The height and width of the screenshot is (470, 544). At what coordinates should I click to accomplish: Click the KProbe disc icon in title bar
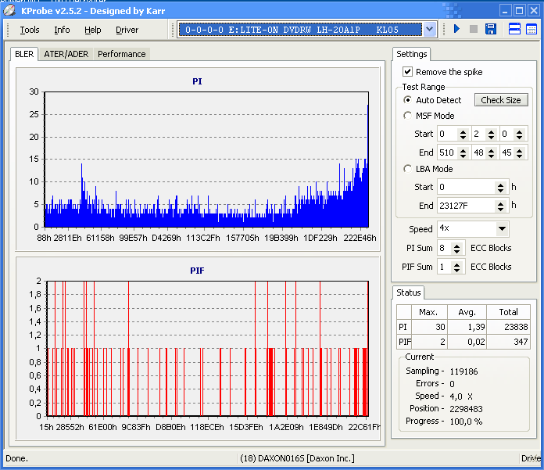(9, 10)
